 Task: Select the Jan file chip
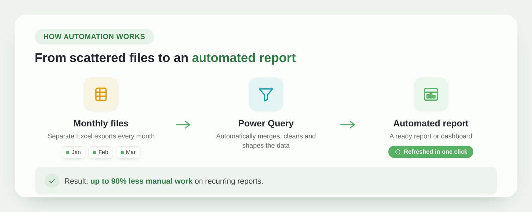74,152
